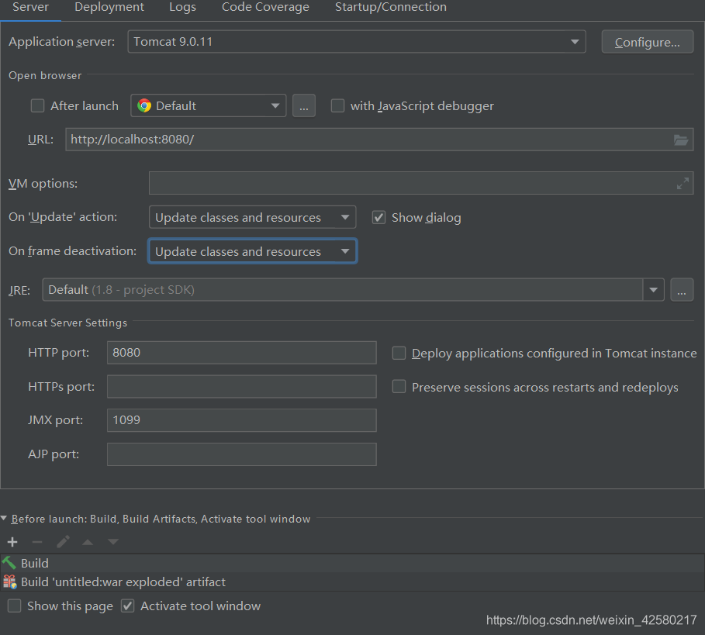Add a new before-launch task
The height and width of the screenshot is (635, 705).
[x=12, y=542]
